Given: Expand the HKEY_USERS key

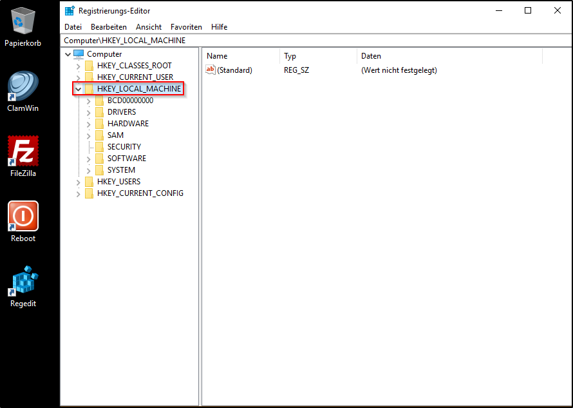Looking at the screenshot, I should (78, 182).
